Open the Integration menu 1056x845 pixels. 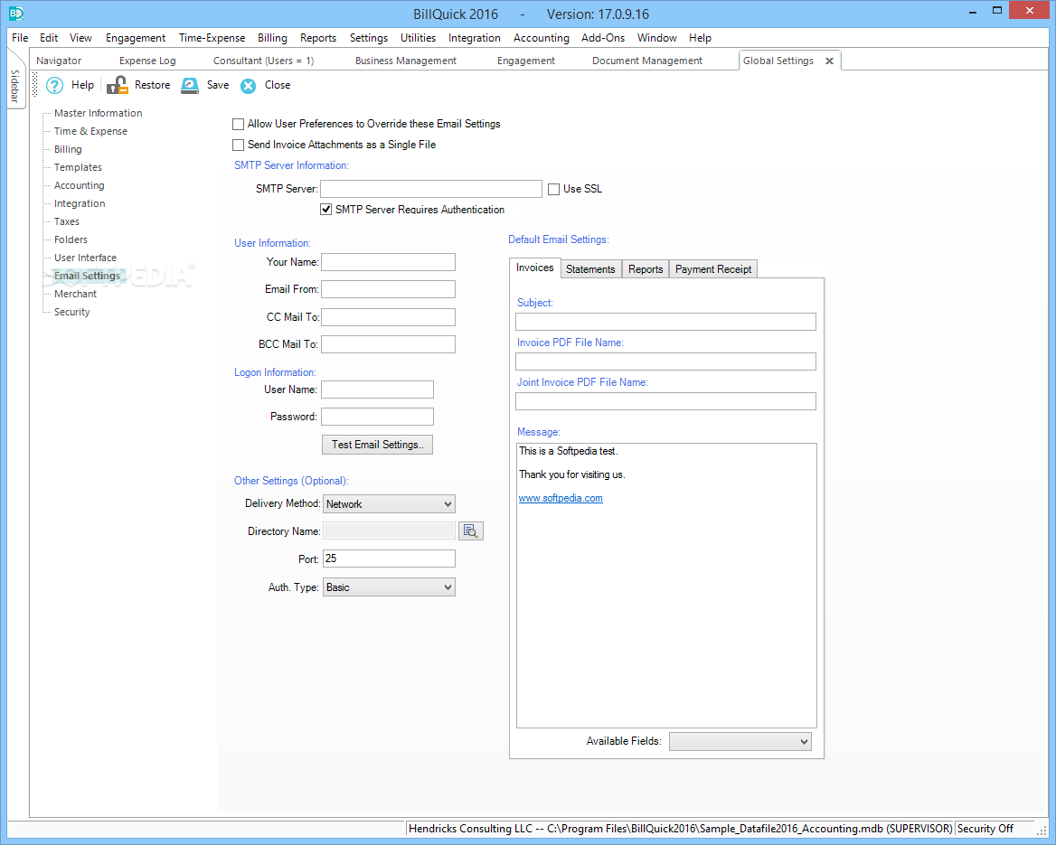(474, 38)
